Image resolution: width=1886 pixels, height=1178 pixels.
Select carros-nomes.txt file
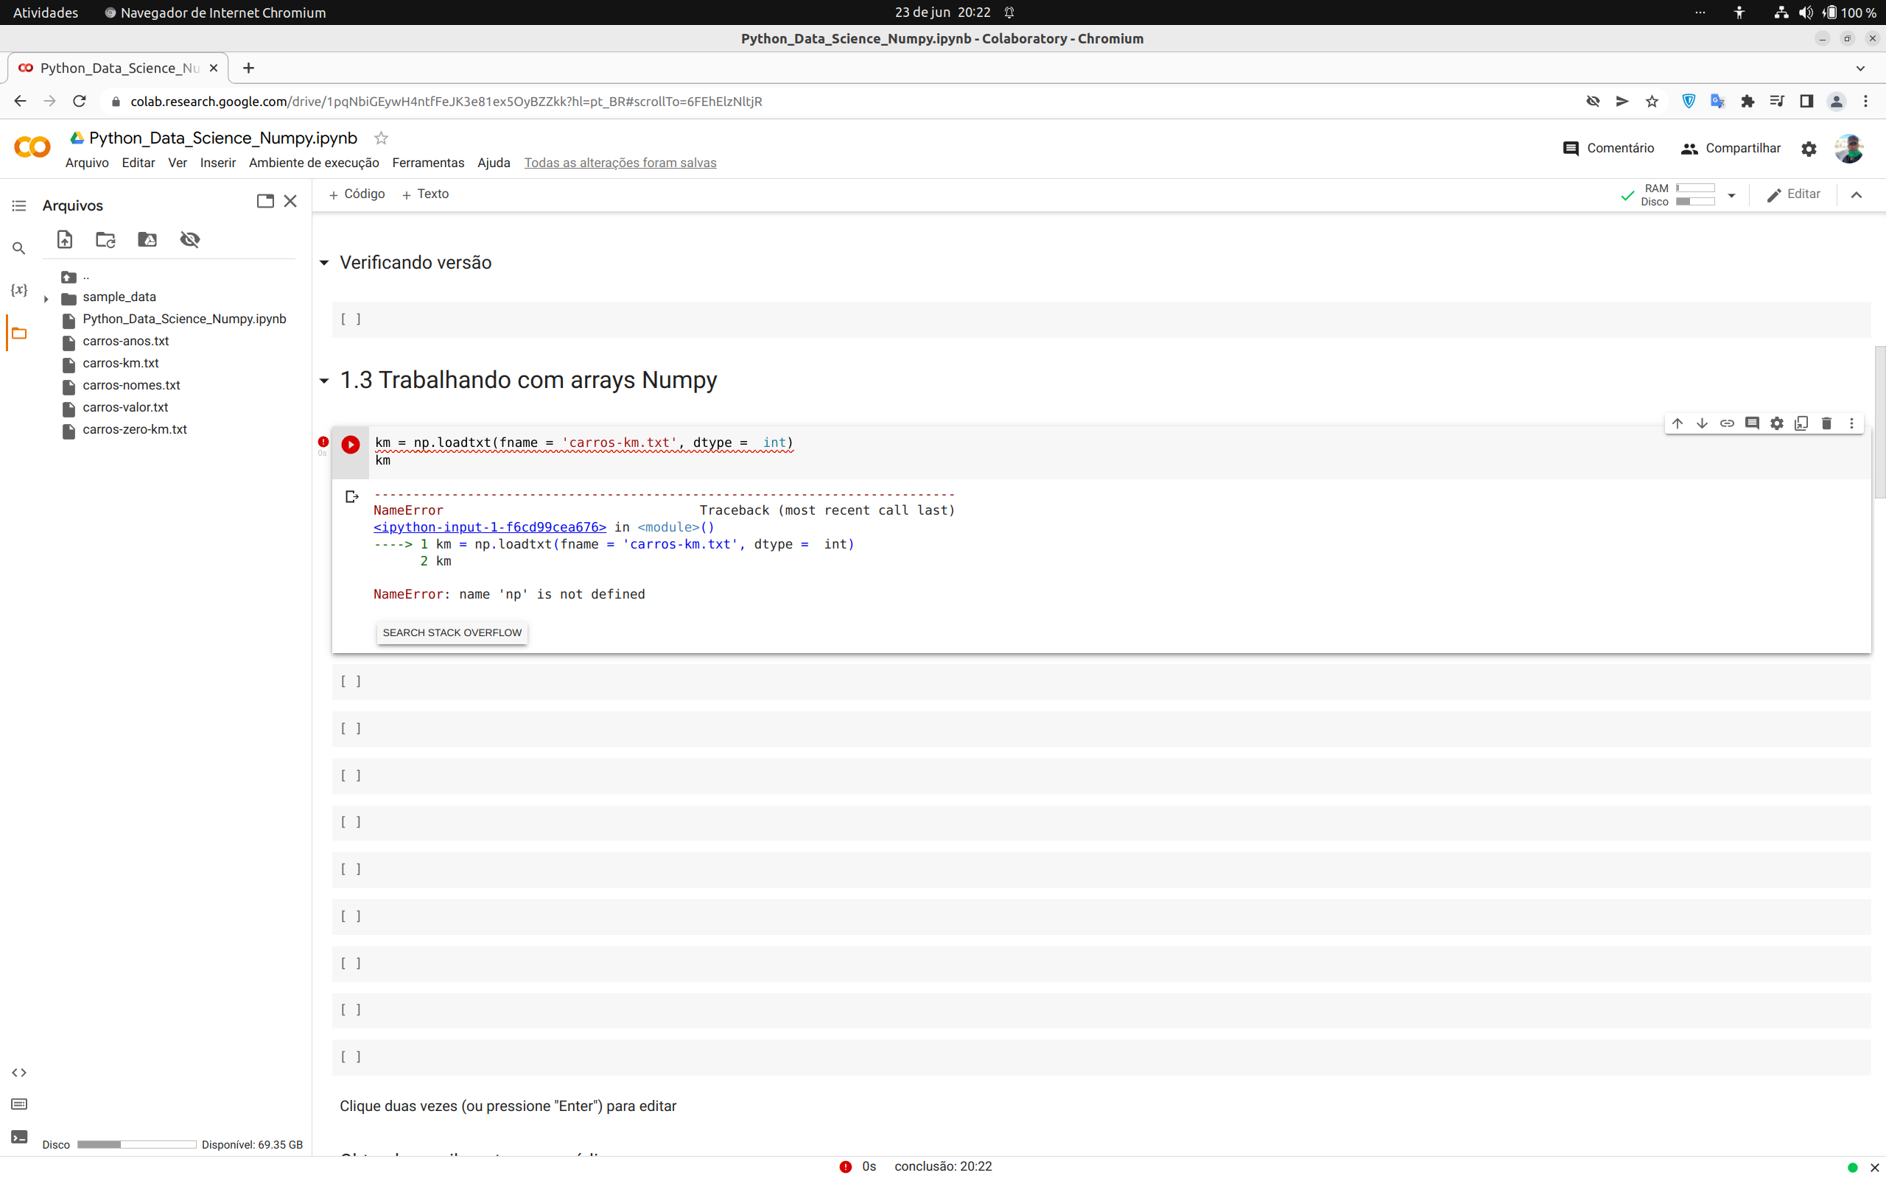tap(131, 385)
